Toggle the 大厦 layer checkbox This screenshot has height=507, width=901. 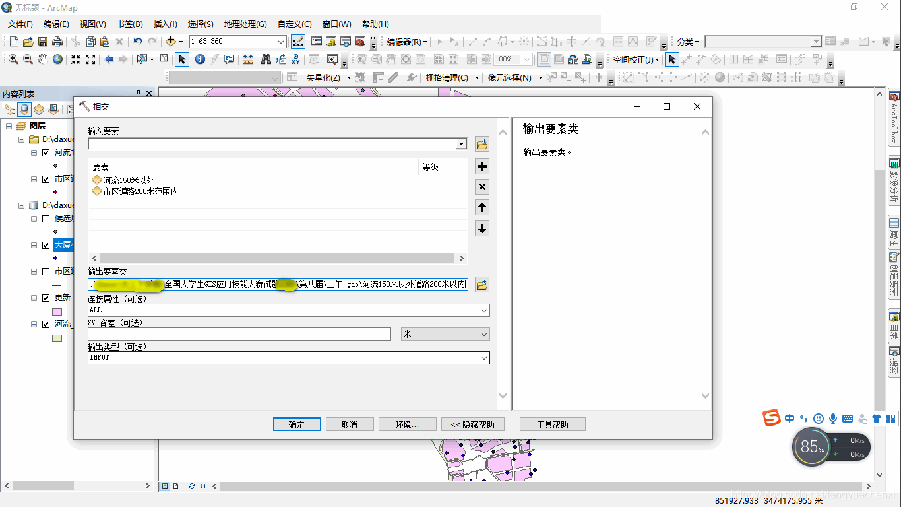(46, 245)
